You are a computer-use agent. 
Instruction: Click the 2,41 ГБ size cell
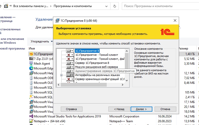point(190,97)
